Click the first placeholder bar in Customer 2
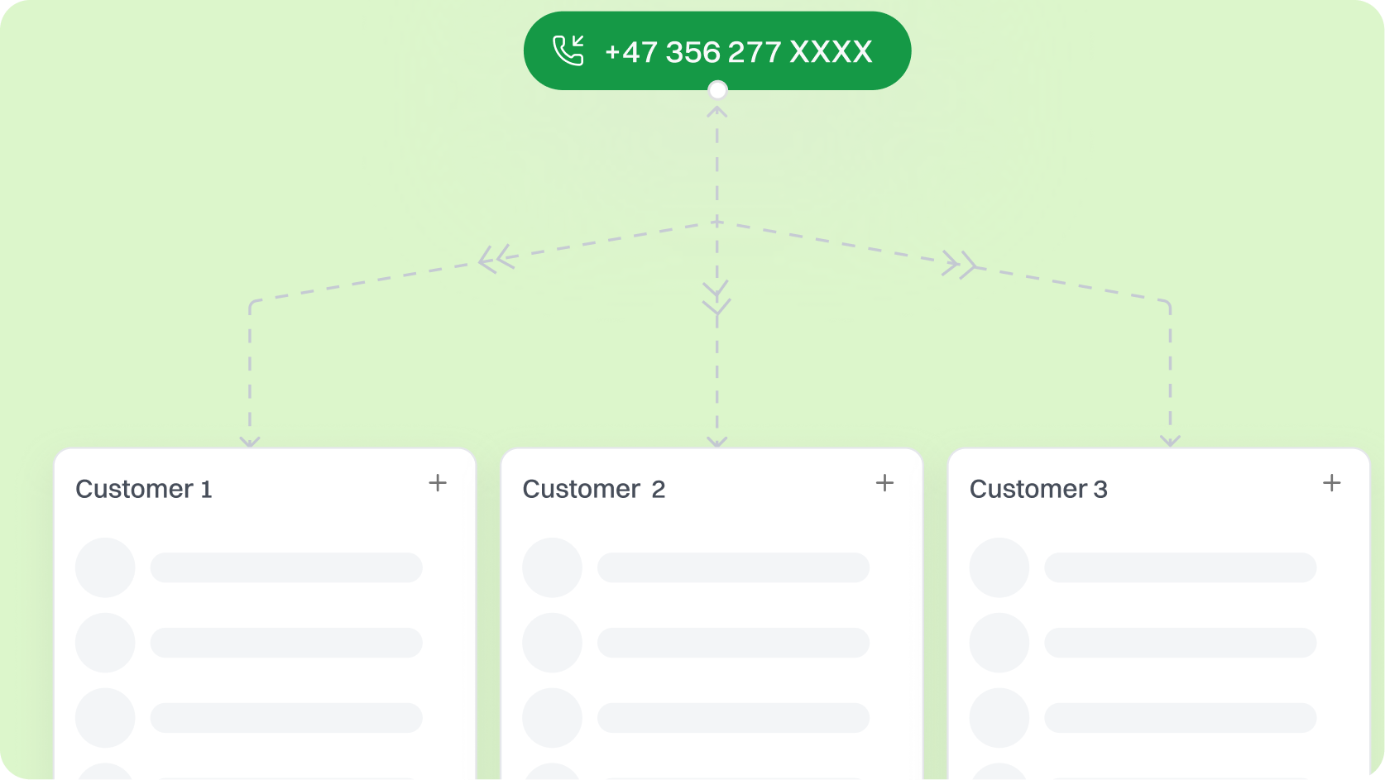Image resolution: width=1385 pixels, height=780 pixels. 733,567
